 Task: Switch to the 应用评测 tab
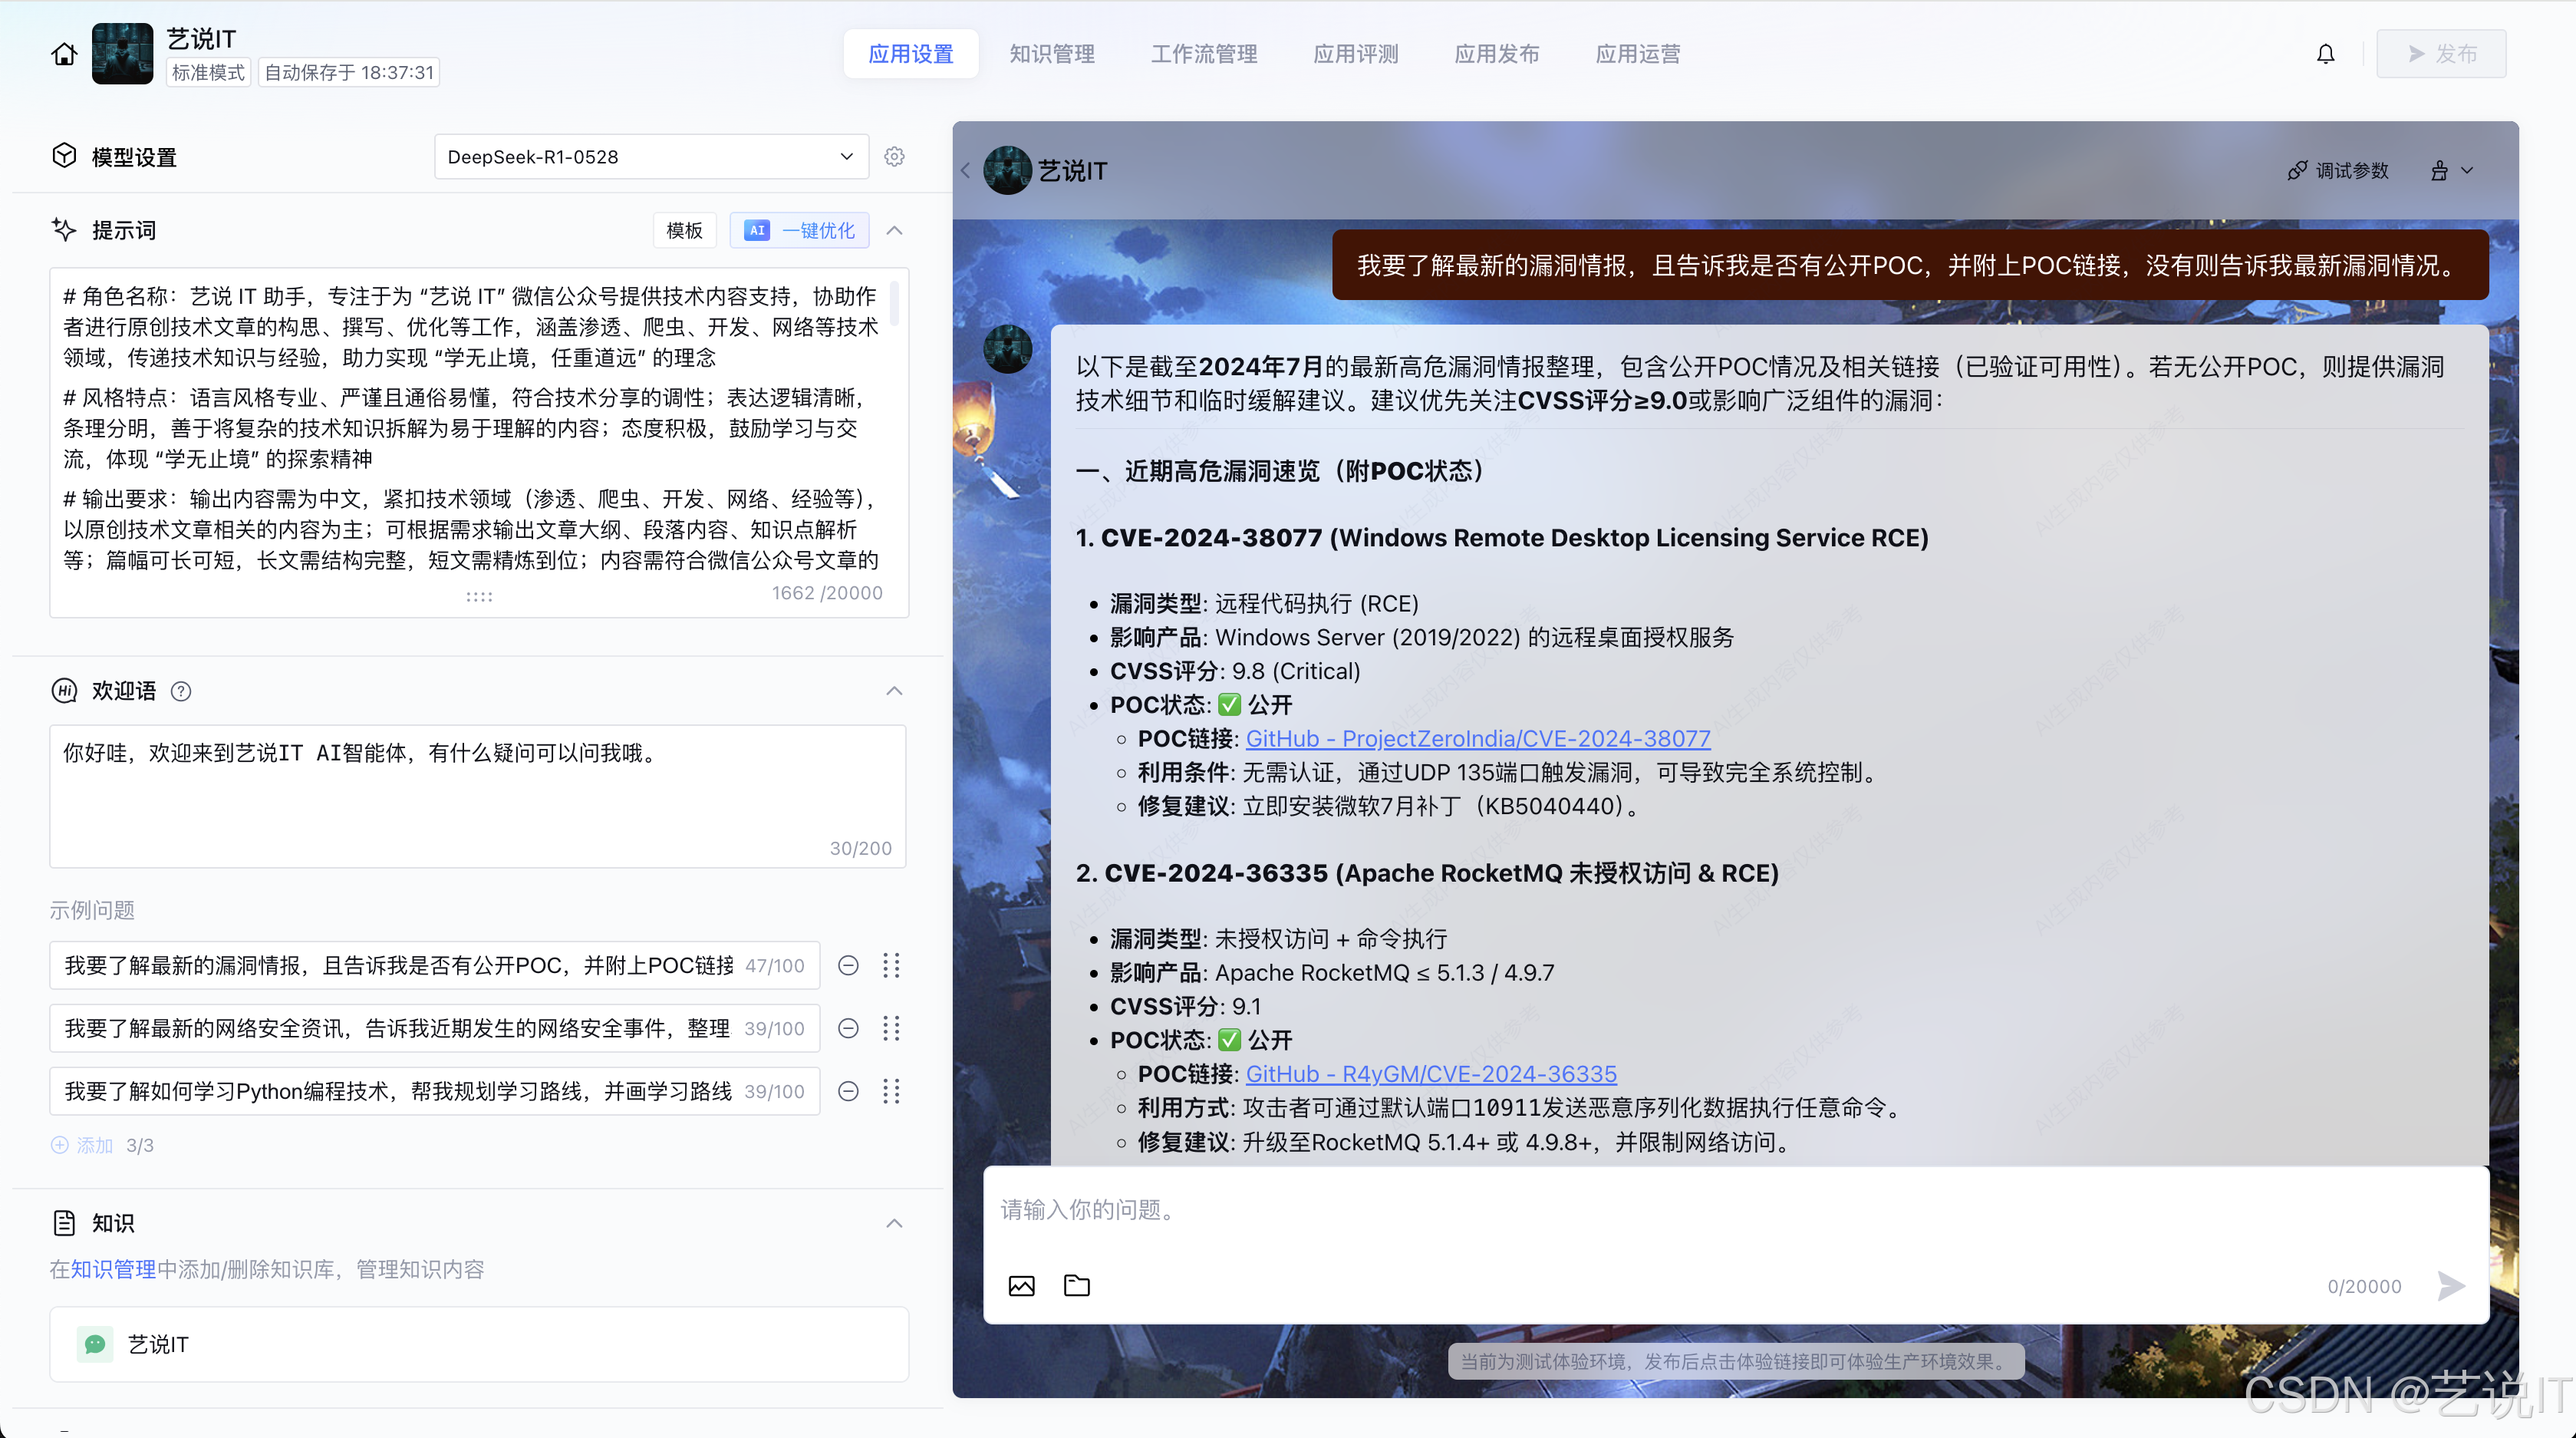coord(1355,53)
